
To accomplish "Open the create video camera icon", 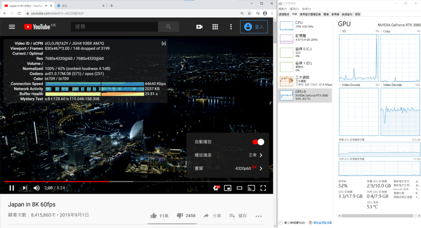I will click(199, 27).
